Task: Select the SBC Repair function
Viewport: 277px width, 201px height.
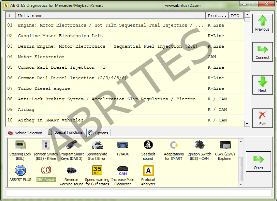Action: 46,173
